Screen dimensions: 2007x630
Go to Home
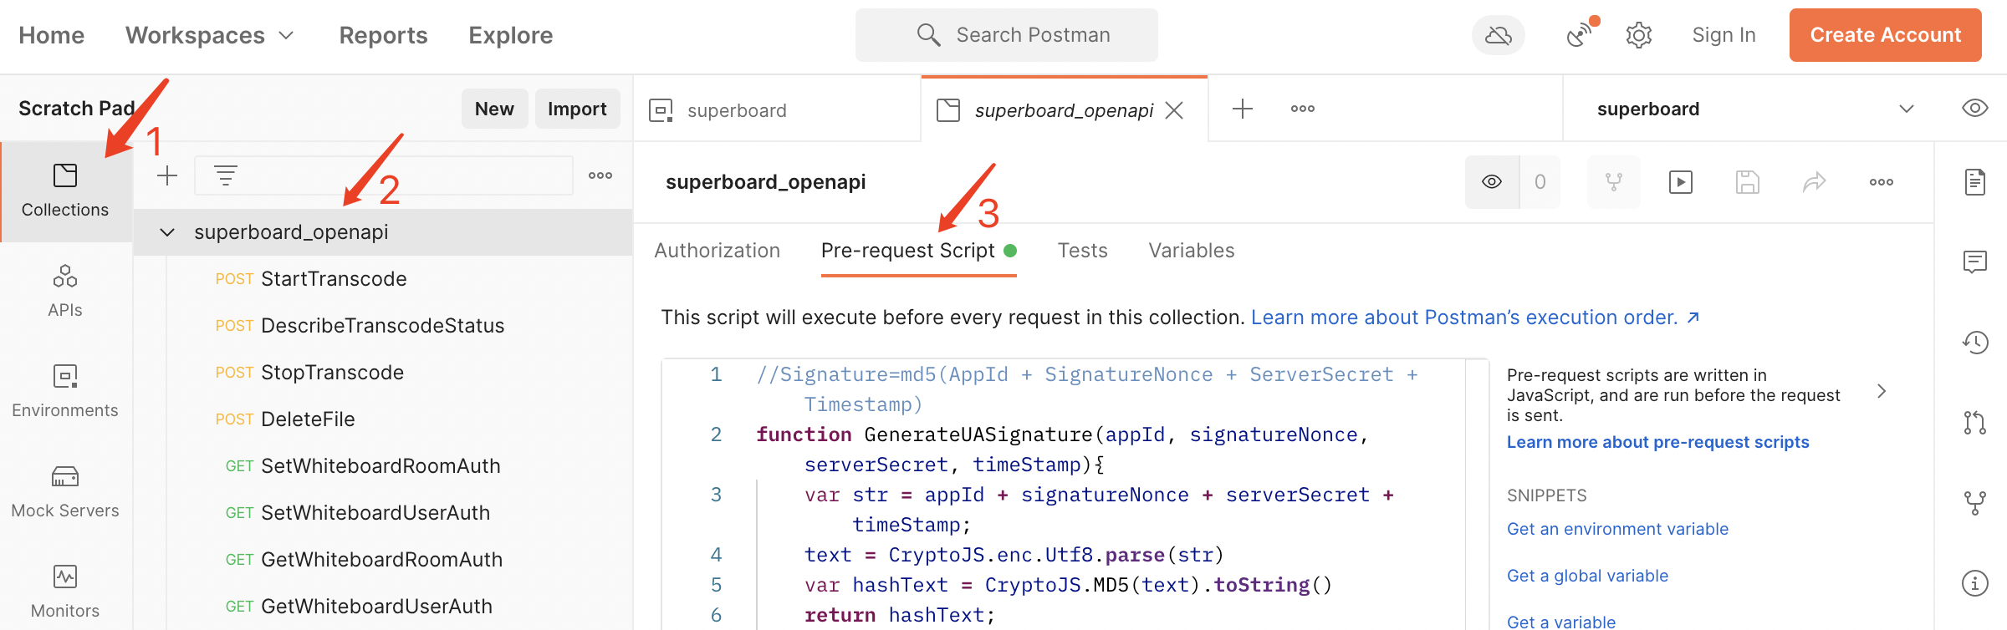click(x=52, y=35)
